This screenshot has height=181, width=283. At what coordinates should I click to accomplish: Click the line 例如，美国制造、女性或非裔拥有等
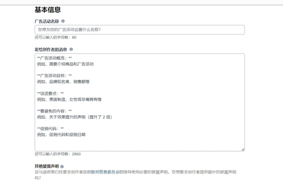coord(69,99)
